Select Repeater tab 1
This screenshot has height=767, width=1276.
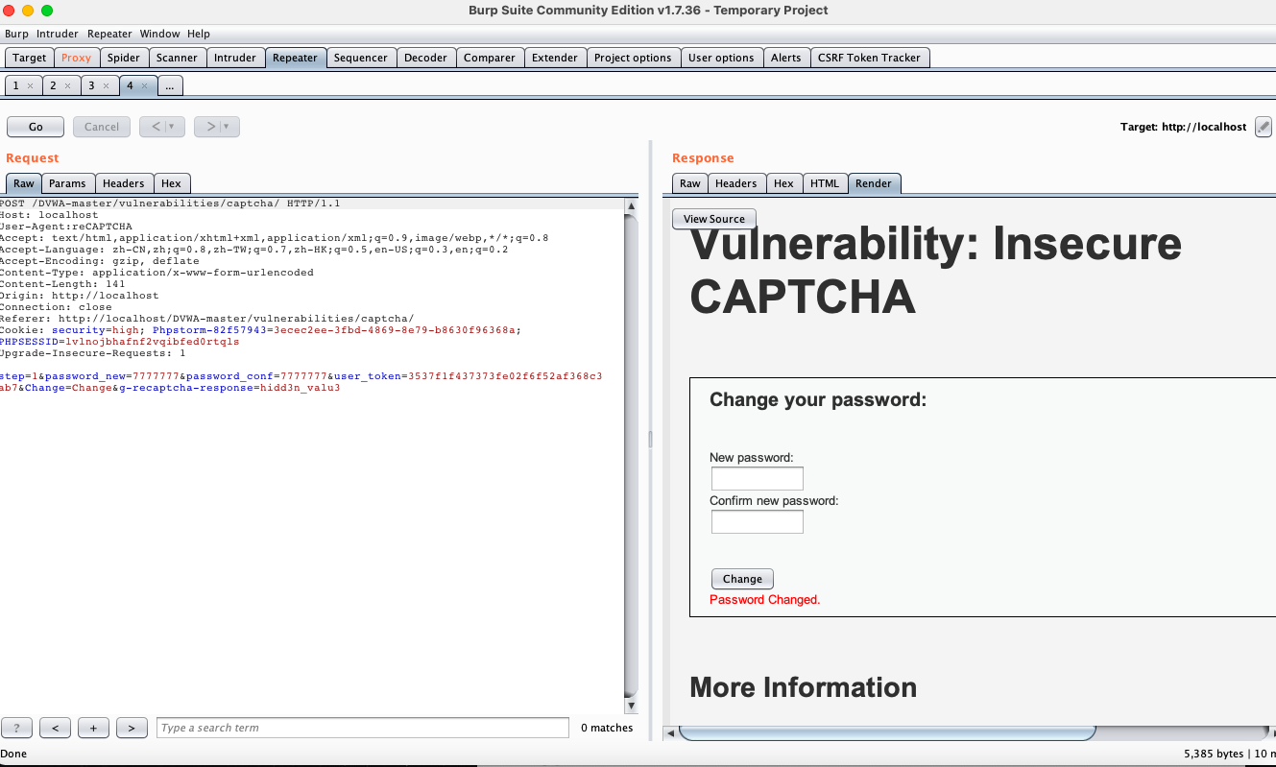(x=16, y=85)
